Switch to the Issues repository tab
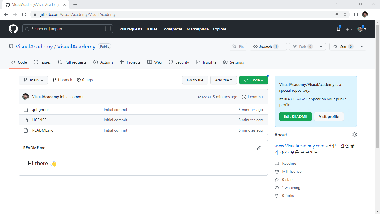Screen dimensions: 380x214 click(42, 62)
